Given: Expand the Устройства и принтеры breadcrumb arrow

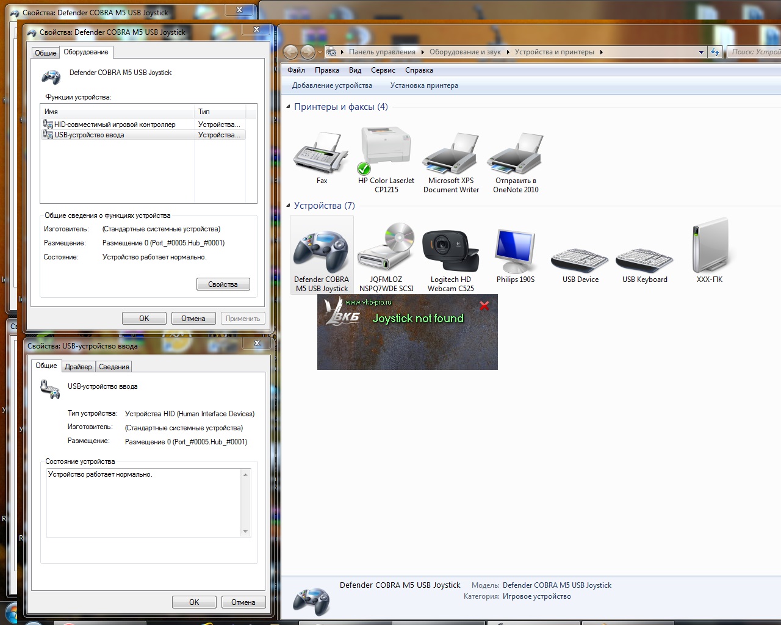Looking at the screenshot, I should coord(601,52).
